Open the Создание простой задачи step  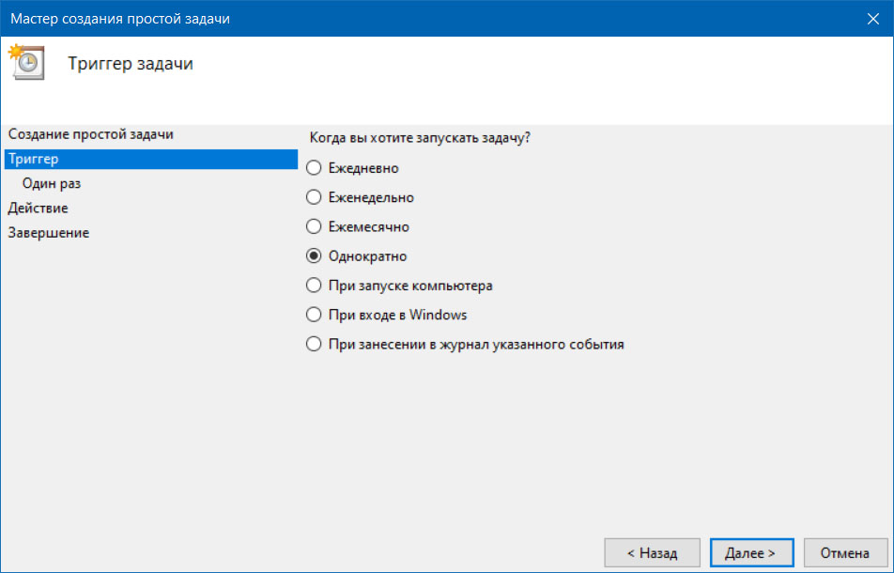coord(91,134)
